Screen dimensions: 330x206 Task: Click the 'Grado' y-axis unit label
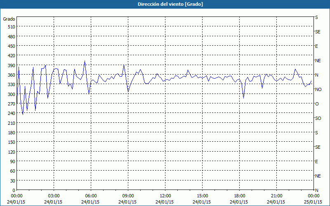point(9,19)
